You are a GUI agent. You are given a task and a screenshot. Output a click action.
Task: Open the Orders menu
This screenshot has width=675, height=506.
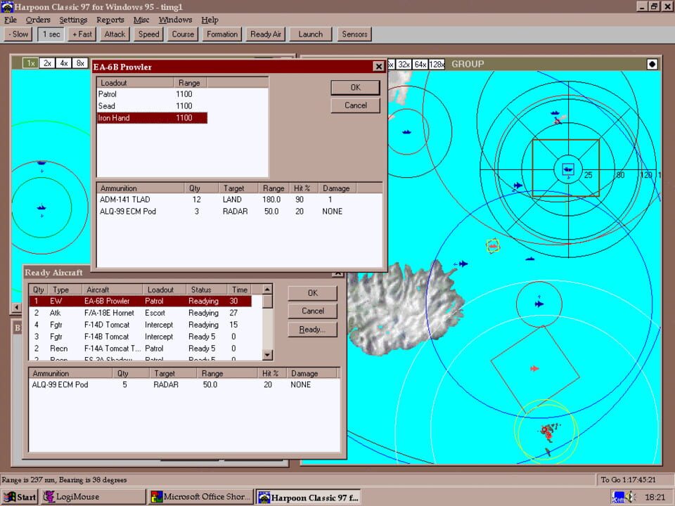click(38, 20)
